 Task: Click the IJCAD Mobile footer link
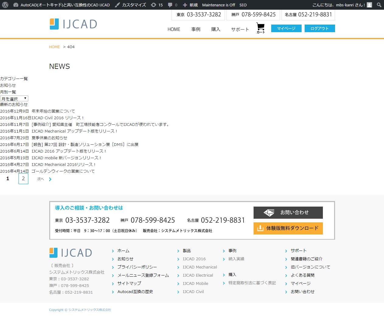pos(195,284)
